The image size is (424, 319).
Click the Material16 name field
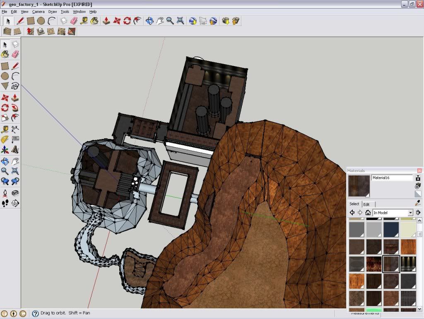(x=392, y=178)
